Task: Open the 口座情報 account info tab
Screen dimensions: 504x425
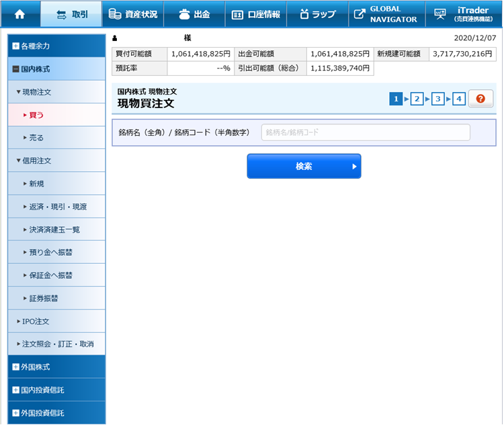Action: (x=255, y=14)
